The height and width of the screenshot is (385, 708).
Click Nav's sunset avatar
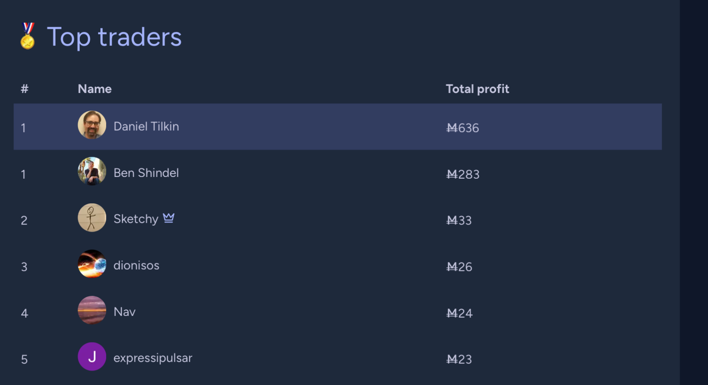coord(92,310)
